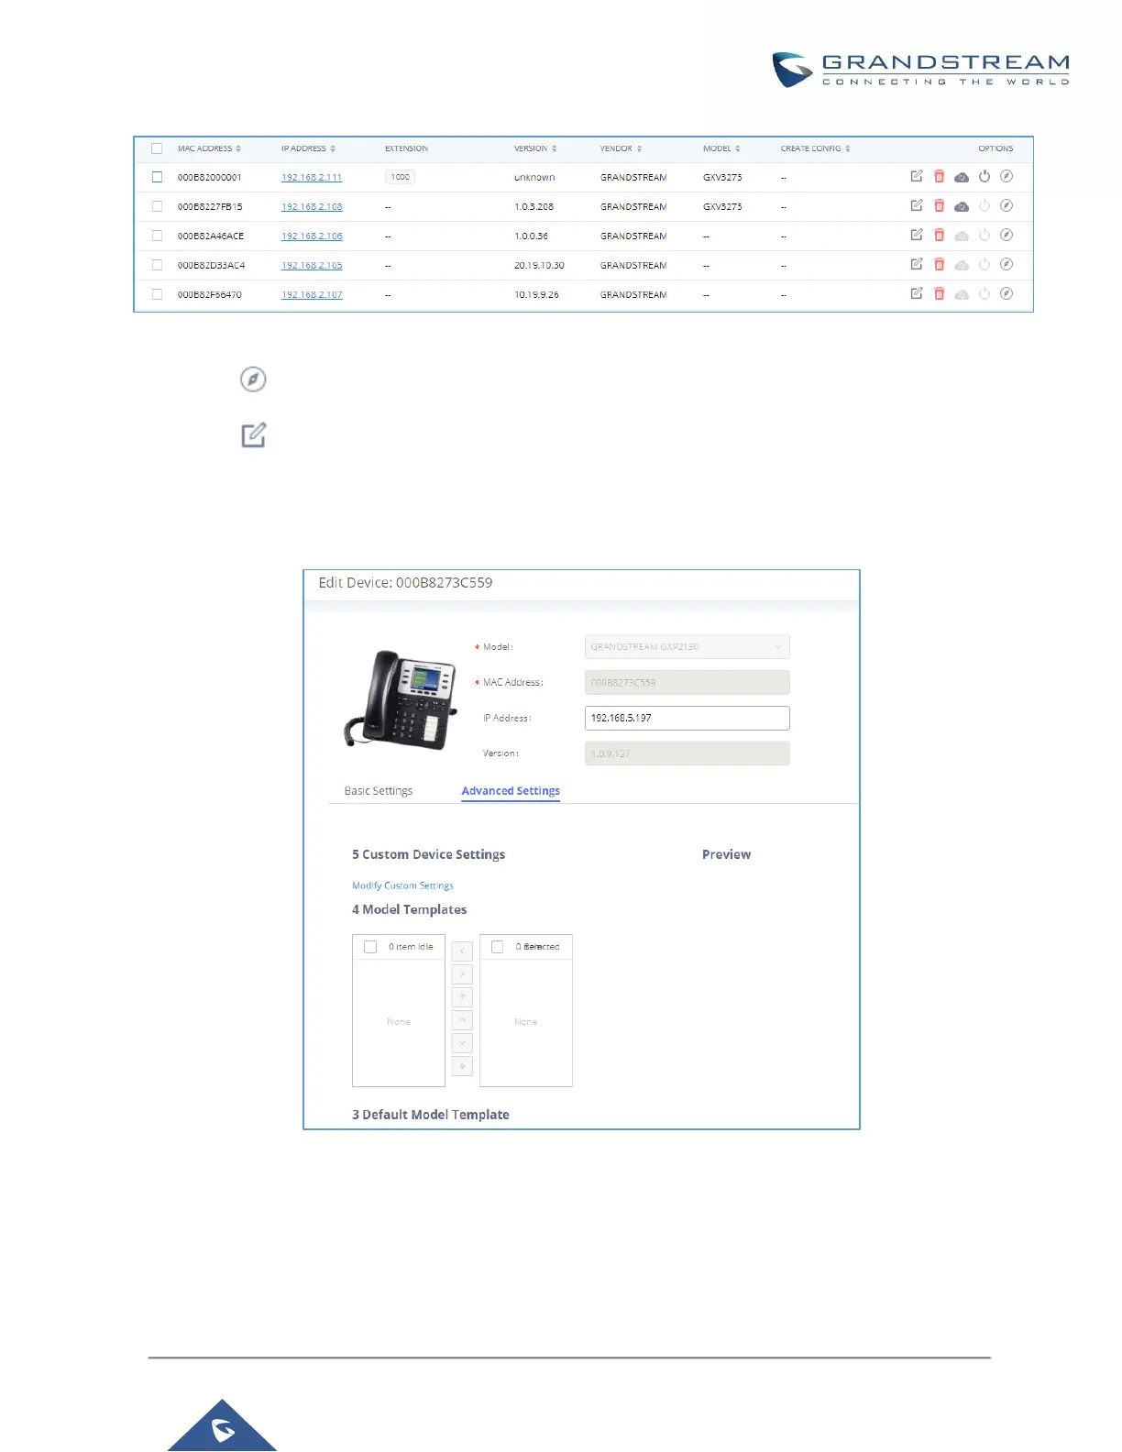Viewport: 1122px width, 1452px height.
Task: Click the left-arrow transfer button in Model Templates
Action: (462, 951)
